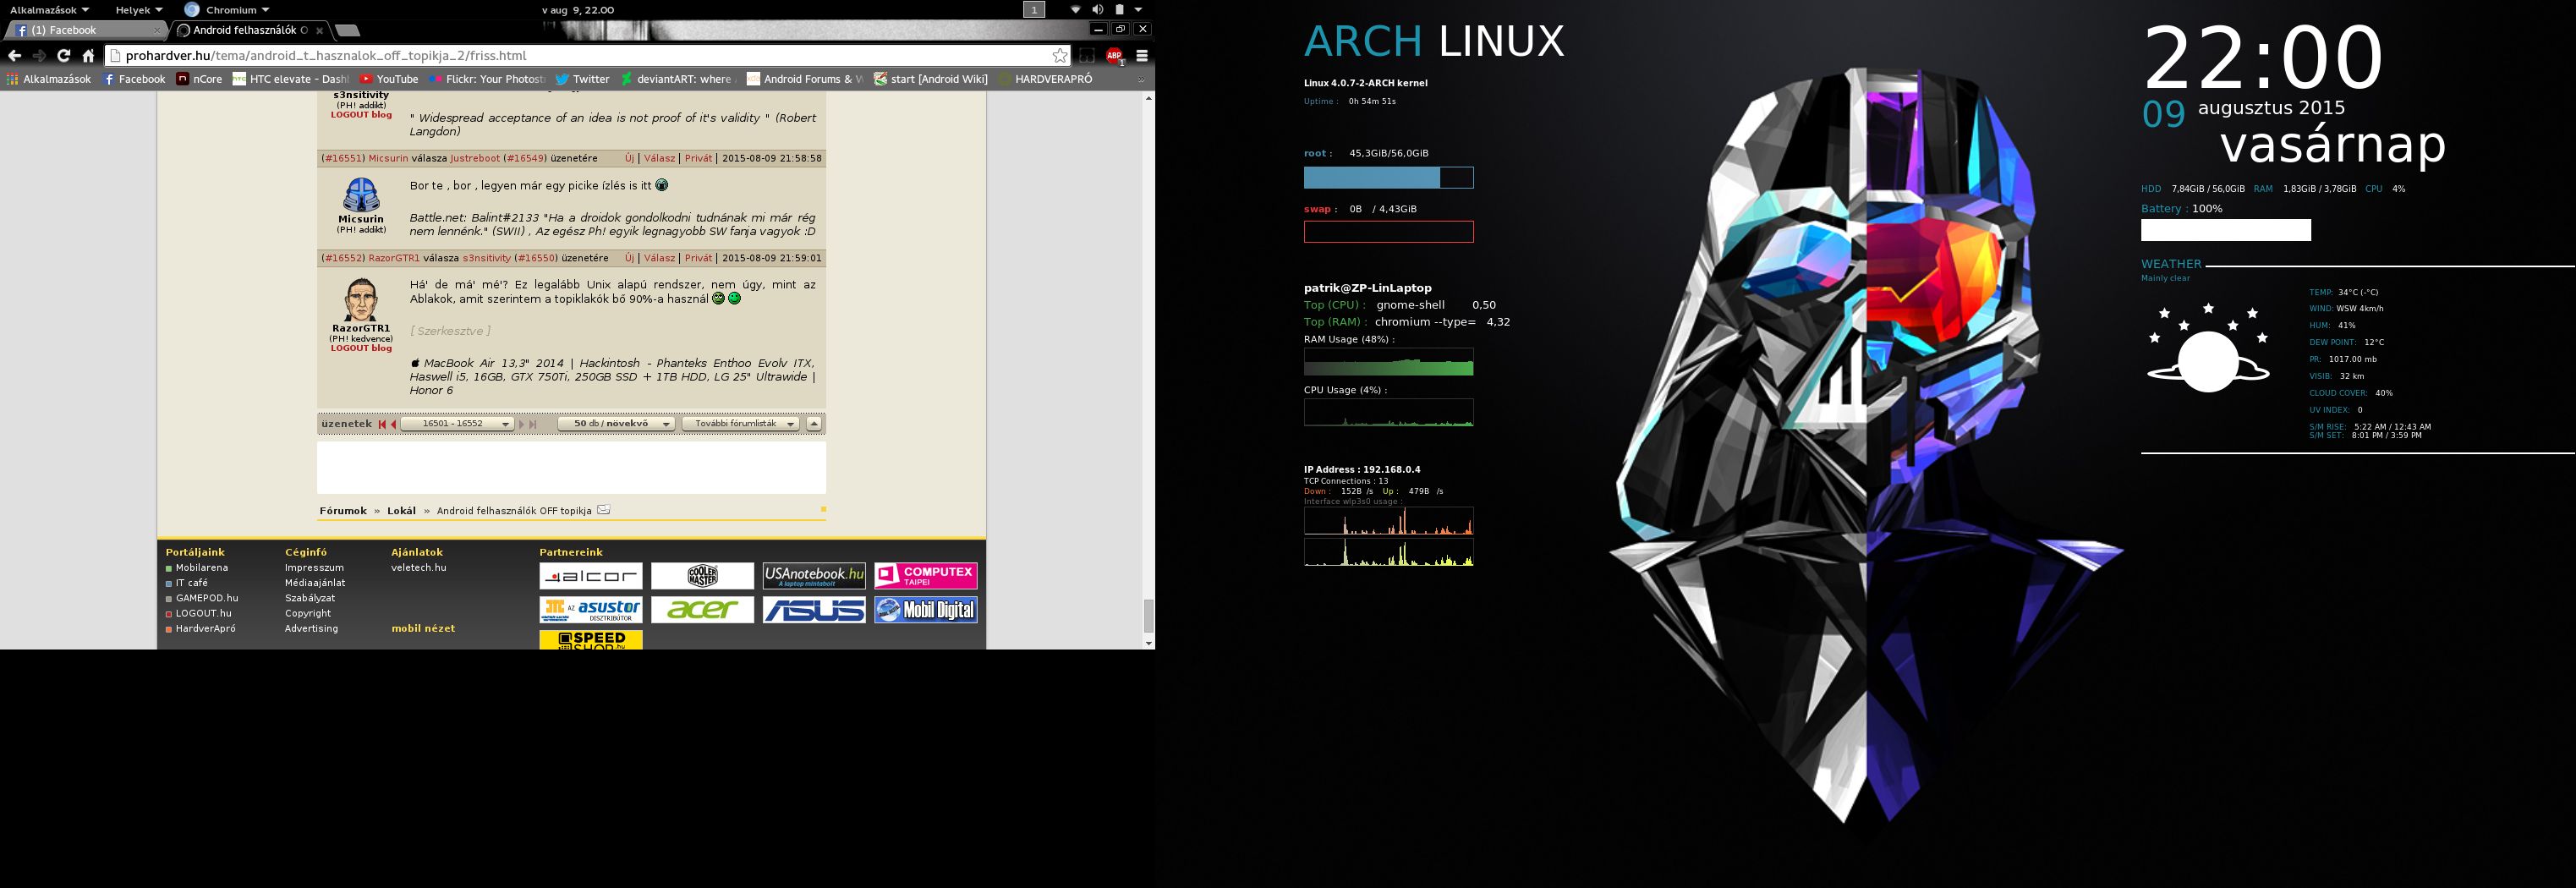Open the nCore bookmark
This screenshot has height=888, width=2576.
point(200,79)
